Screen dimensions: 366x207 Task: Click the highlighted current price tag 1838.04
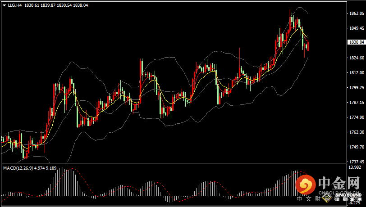click(357, 42)
